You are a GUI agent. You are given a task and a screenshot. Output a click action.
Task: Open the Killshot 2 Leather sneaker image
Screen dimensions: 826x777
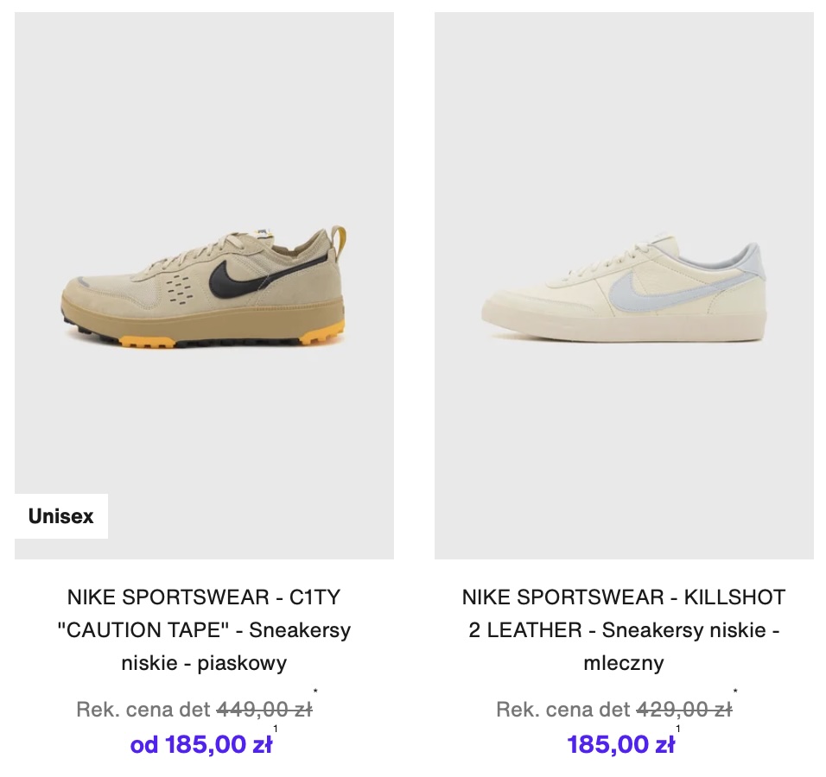pyautogui.click(x=624, y=285)
